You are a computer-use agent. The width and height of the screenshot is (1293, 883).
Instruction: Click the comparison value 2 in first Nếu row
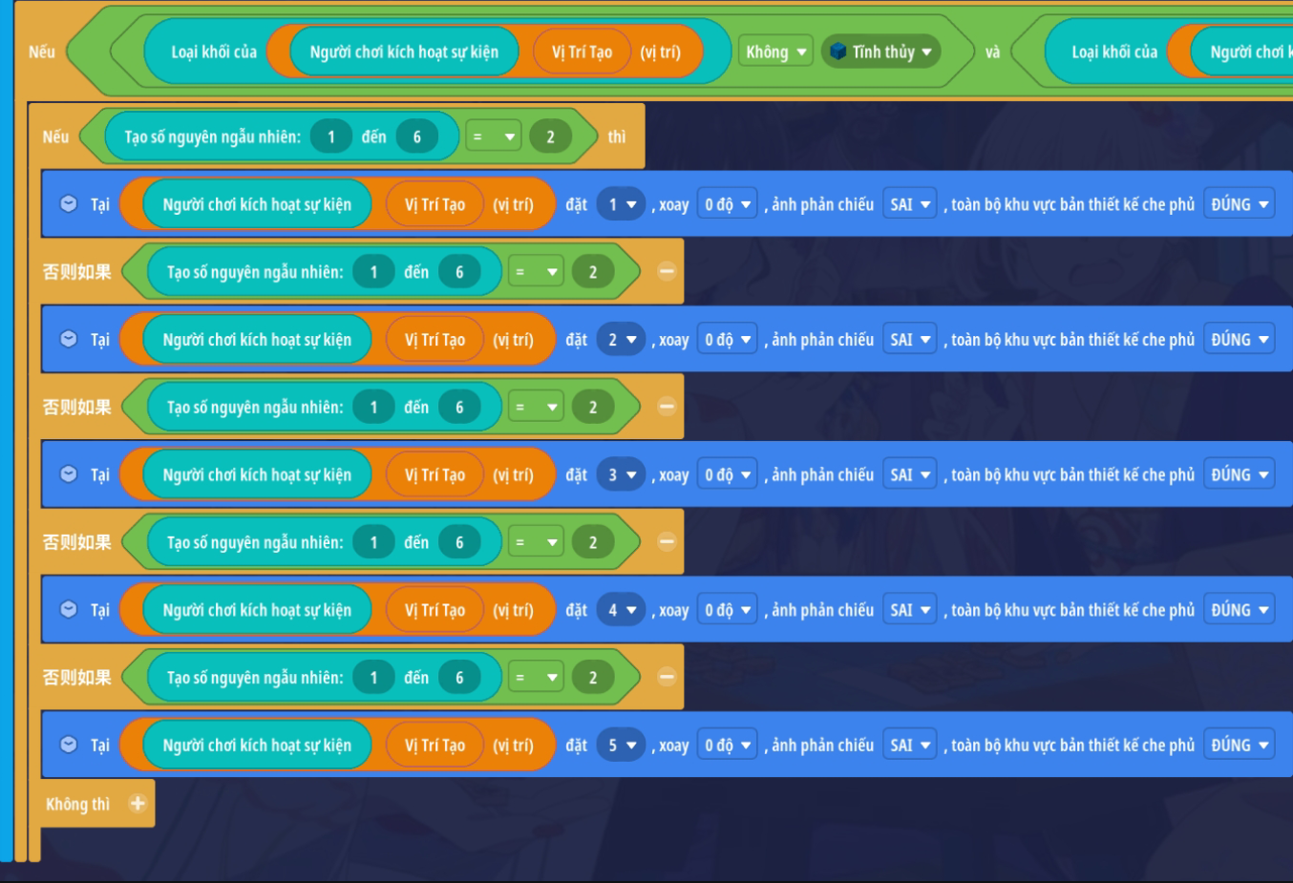(550, 137)
